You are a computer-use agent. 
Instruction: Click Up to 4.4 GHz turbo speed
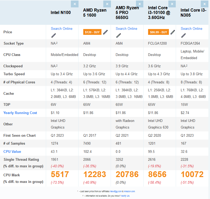point(126,74)
